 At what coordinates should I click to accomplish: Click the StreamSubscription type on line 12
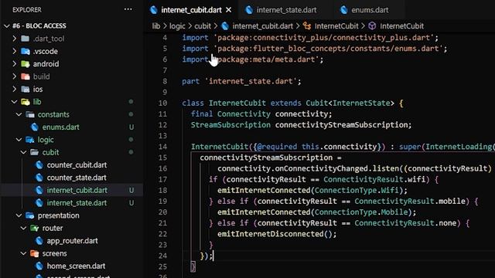230,125
